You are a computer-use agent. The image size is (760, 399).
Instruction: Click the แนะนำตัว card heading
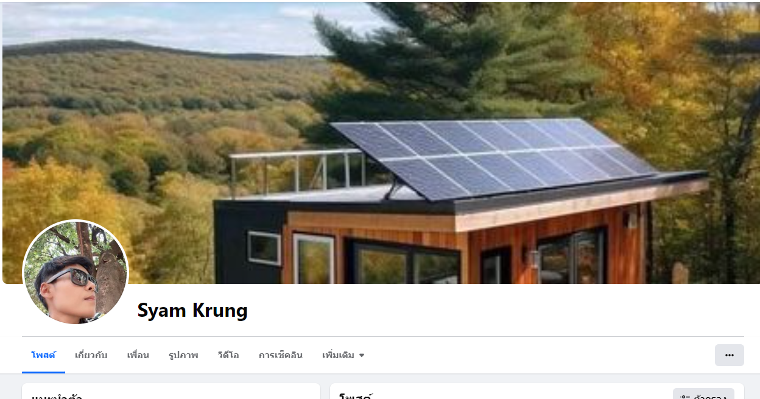pos(57,397)
